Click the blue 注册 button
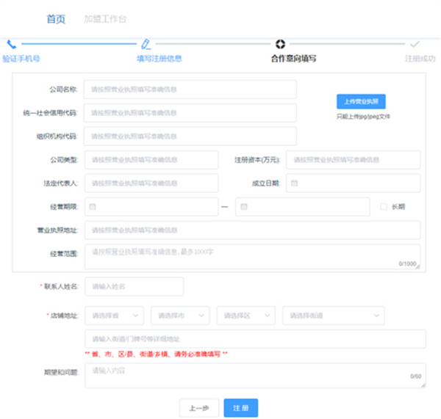This screenshot has width=441, height=419. click(x=241, y=408)
